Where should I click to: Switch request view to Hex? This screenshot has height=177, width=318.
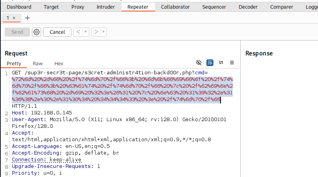[x=59, y=63]
